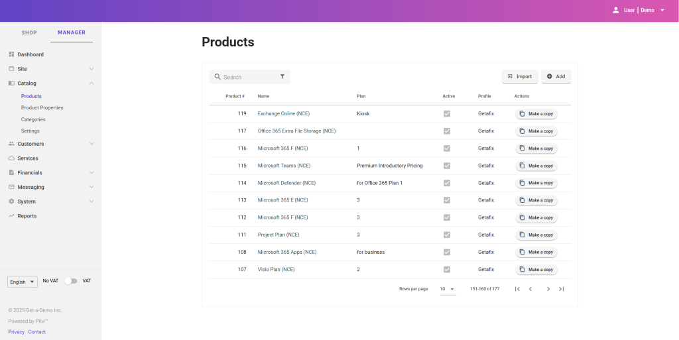Expand the Customers menu chevron
The width and height of the screenshot is (679, 340).
[92, 144]
